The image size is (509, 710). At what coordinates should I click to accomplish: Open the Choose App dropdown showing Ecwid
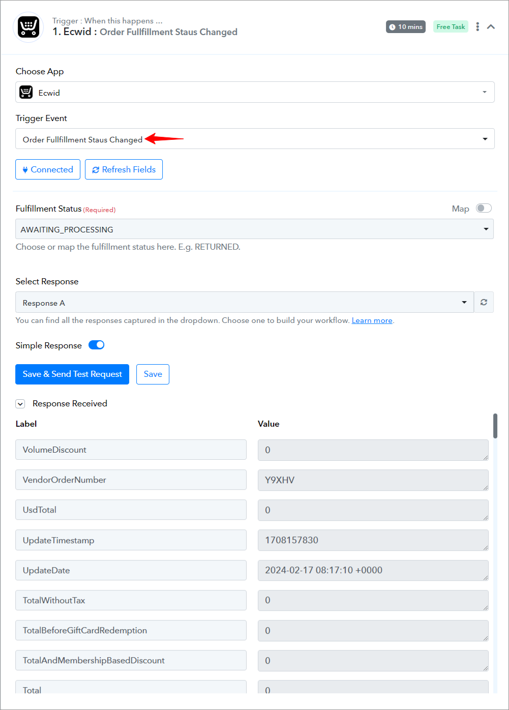tap(255, 92)
